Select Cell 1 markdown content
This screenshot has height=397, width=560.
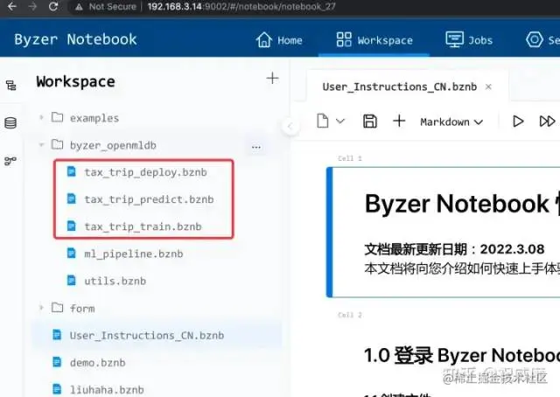click(x=444, y=232)
